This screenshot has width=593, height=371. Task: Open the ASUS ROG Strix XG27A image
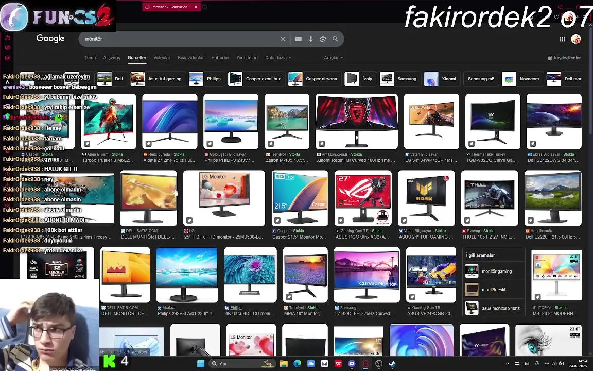coord(363,198)
